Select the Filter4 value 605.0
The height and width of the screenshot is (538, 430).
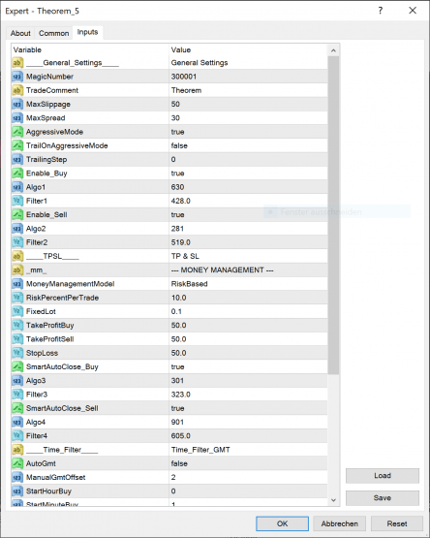point(181,436)
